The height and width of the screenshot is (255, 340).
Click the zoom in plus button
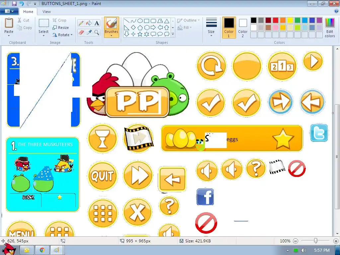[x=336, y=241]
